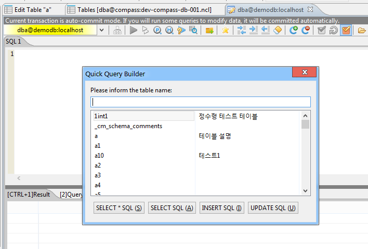Click the green plus add icon
368x249 pixels.
coord(294,30)
